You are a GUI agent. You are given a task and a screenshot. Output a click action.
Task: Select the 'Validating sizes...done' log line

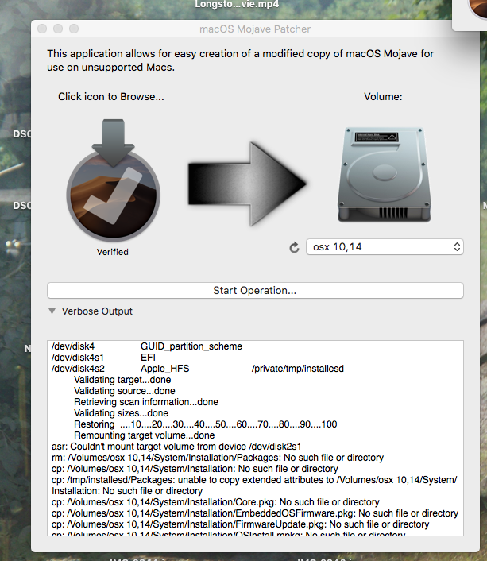click(x=121, y=413)
